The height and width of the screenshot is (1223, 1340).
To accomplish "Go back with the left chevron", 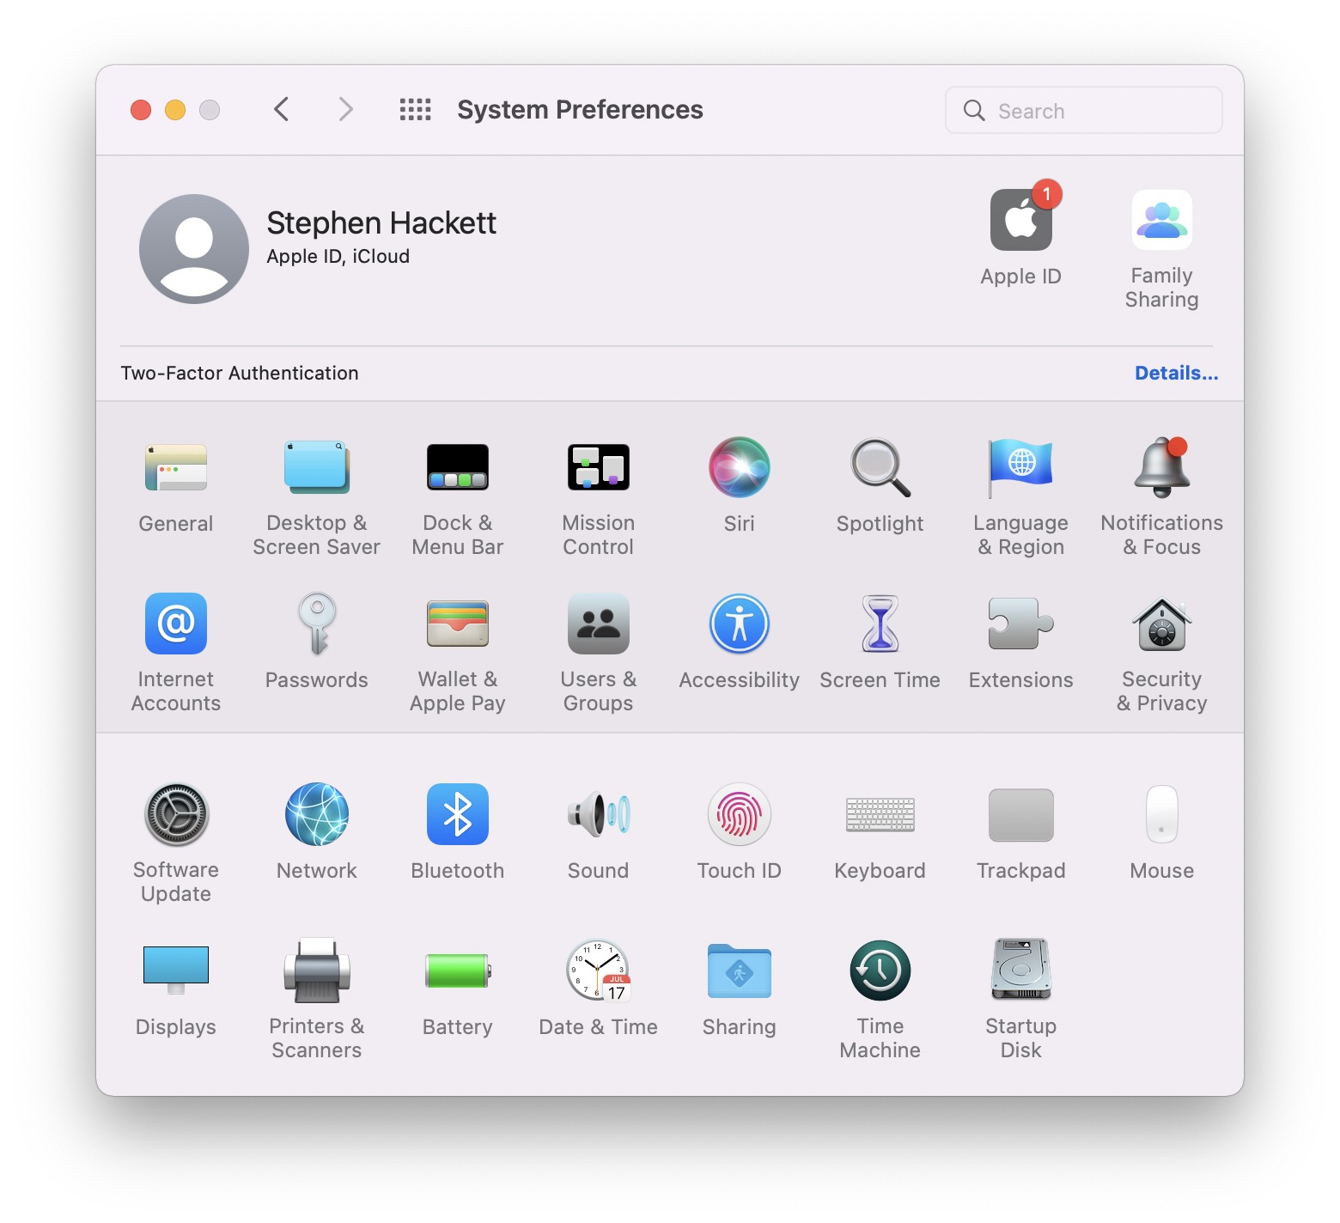I will (x=281, y=109).
